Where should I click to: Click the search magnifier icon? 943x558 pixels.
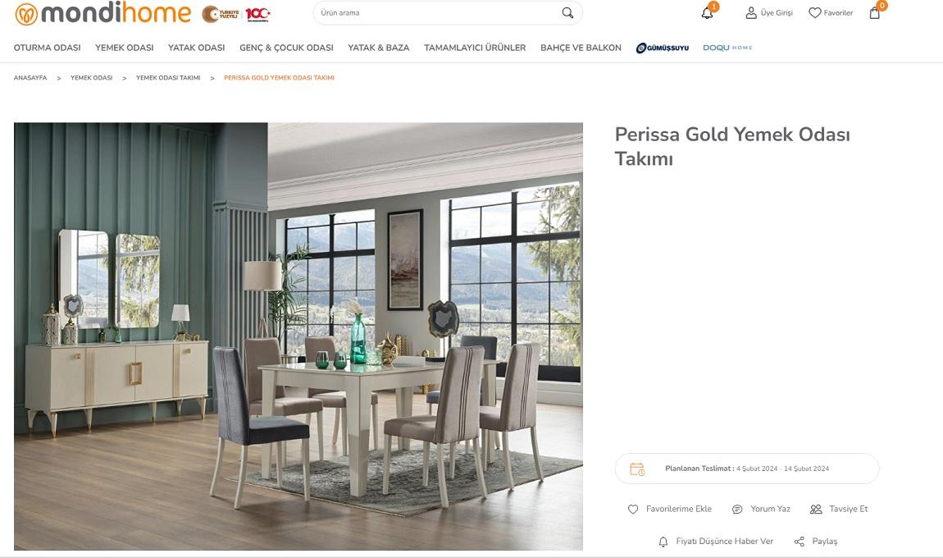pyautogui.click(x=567, y=12)
